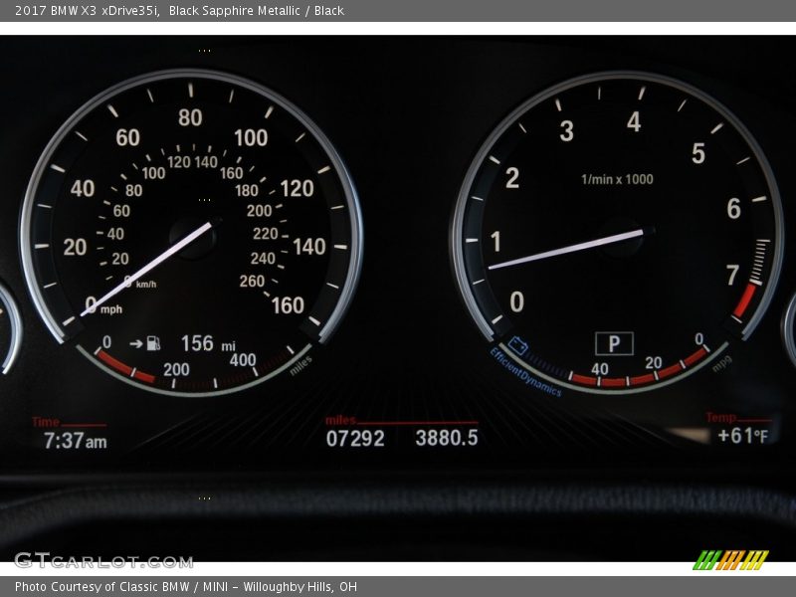This screenshot has height=597, width=796.
Task: Click the 7:37am time display
Action: click(75, 440)
